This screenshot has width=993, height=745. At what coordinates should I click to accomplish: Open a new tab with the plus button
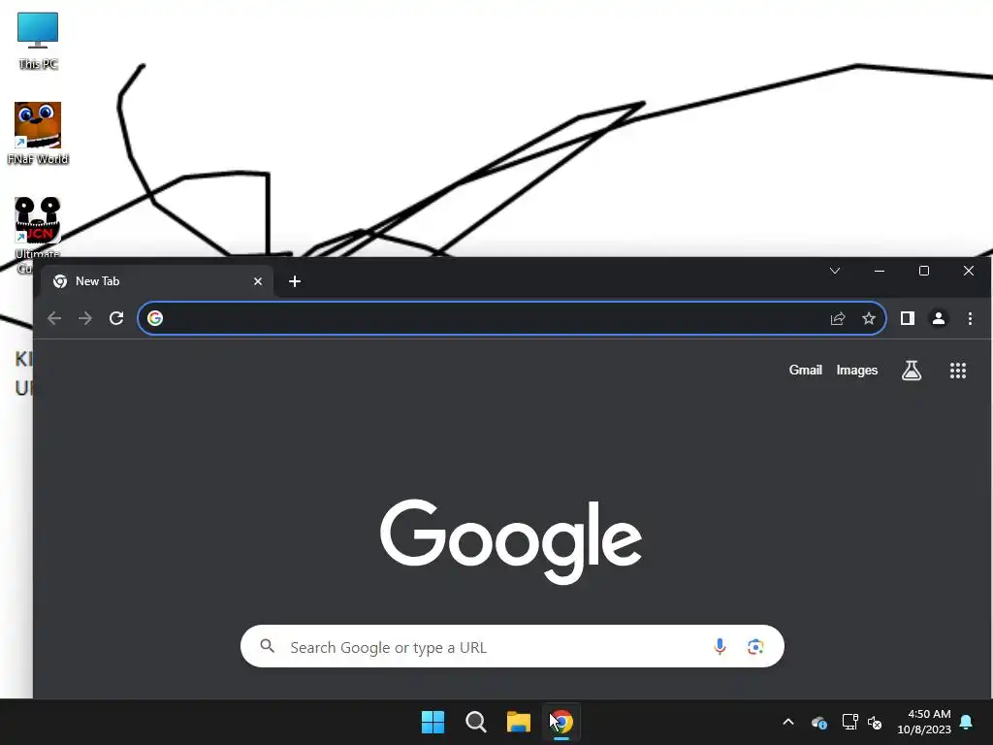point(295,281)
